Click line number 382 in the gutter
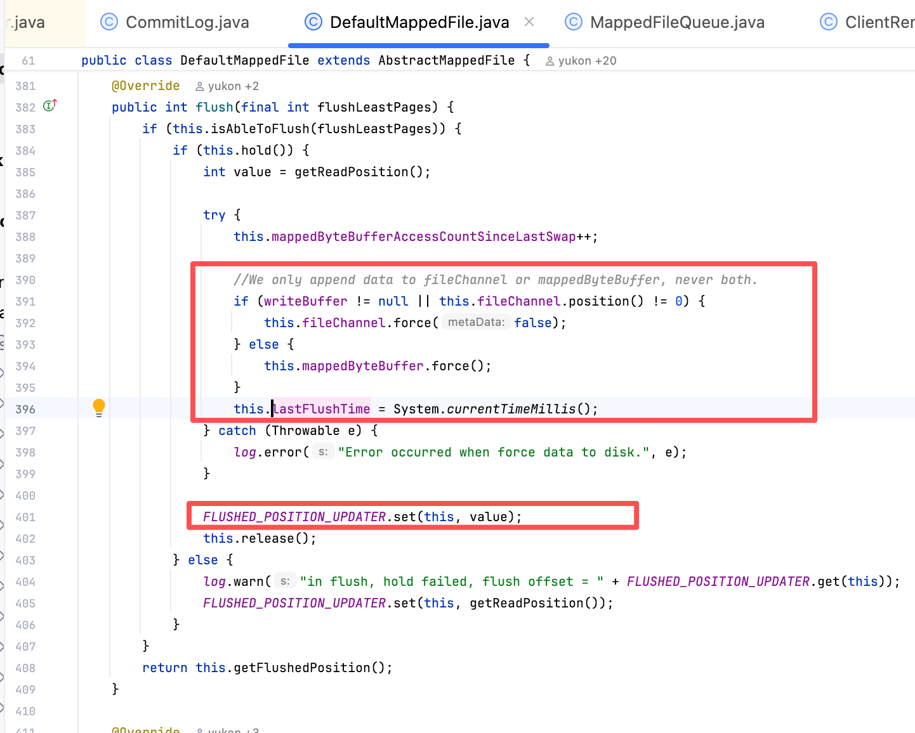Viewport: 915px width, 733px height. coord(25,107)
